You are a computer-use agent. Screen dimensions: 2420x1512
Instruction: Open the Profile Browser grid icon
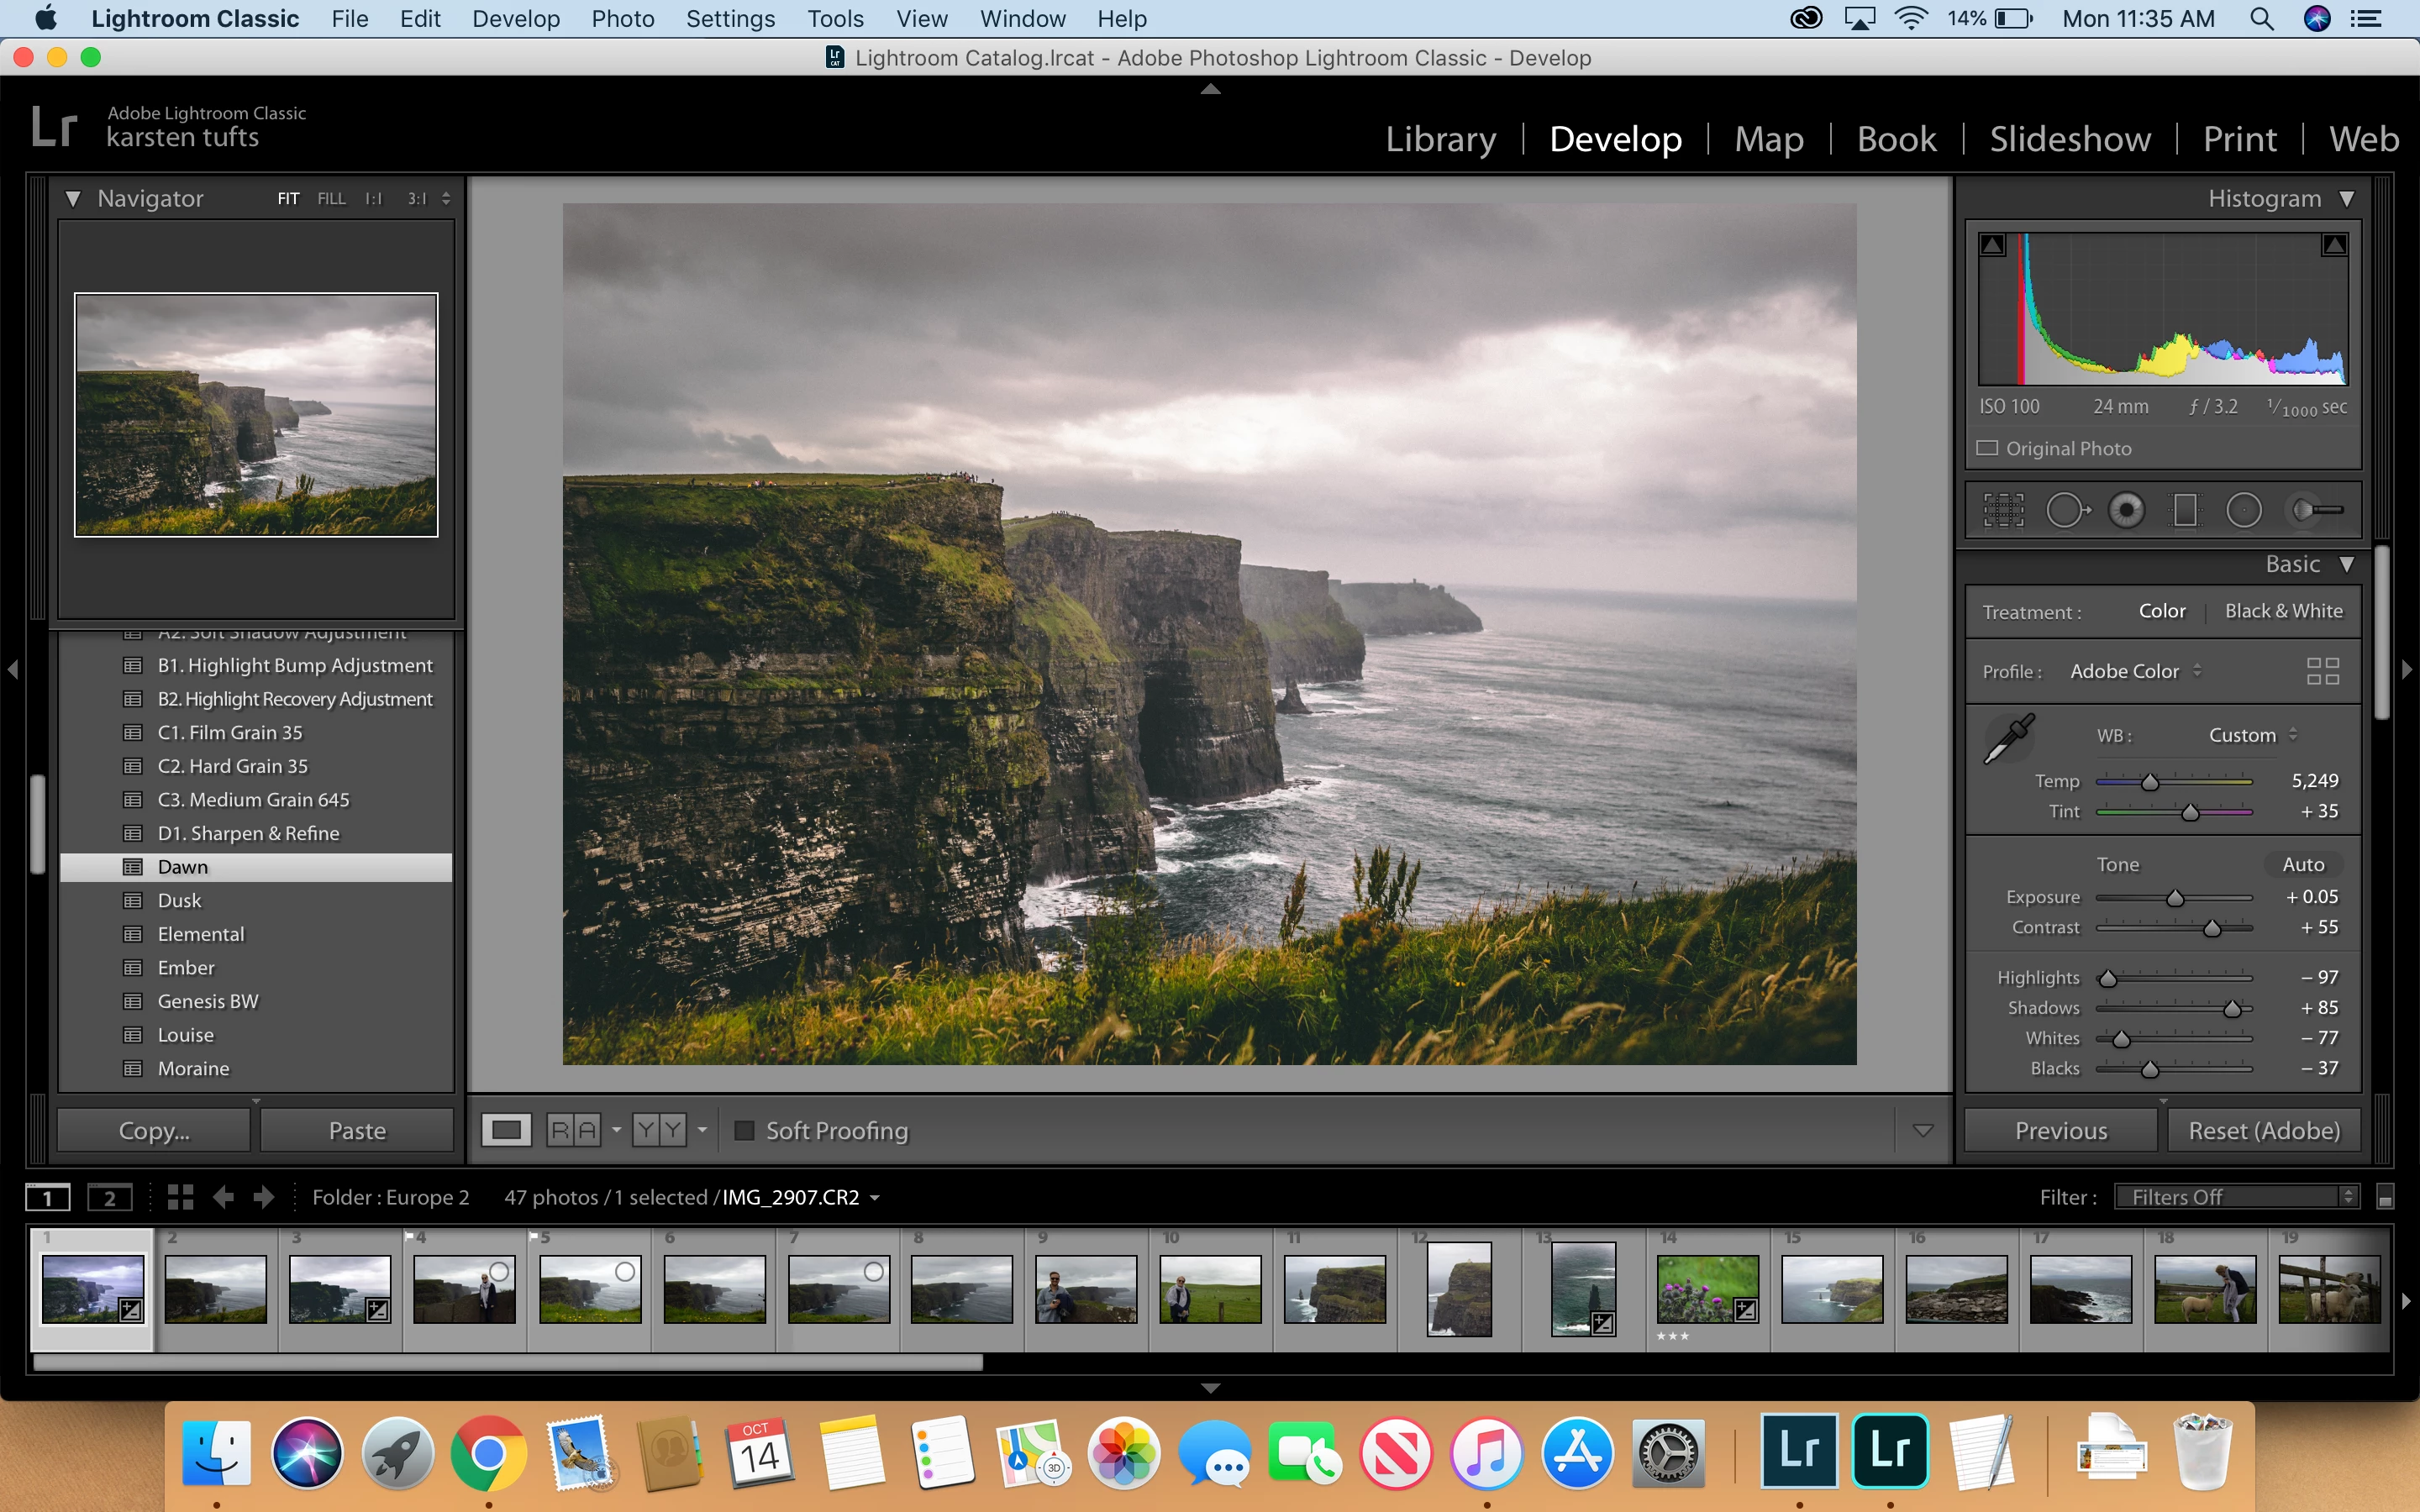(x=2322, y=671)
